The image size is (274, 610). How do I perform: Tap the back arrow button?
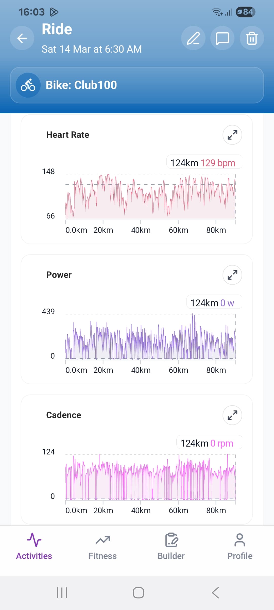[22, 38]
